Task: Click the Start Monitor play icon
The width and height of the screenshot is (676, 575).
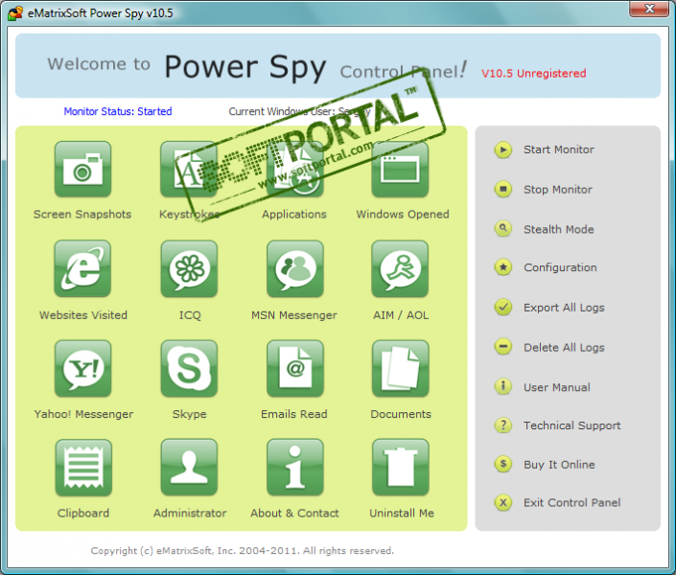Action: tap(502, 149)
